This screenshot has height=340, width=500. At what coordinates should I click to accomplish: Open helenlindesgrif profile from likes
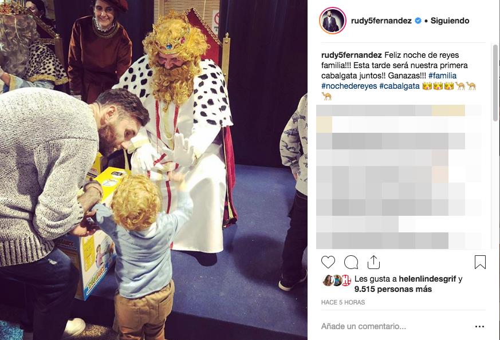point(427,279)
